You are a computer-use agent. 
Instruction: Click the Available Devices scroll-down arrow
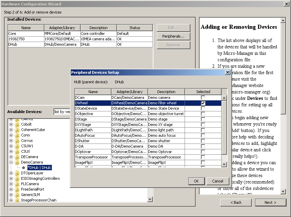150,199
